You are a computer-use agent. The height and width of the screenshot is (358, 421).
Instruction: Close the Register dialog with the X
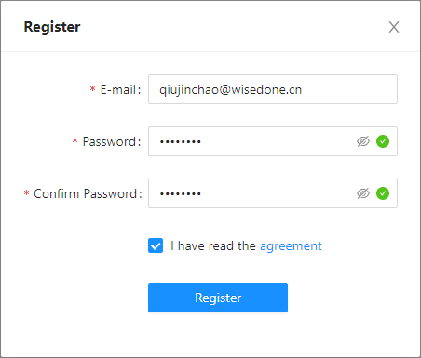(x=394, y=27)
